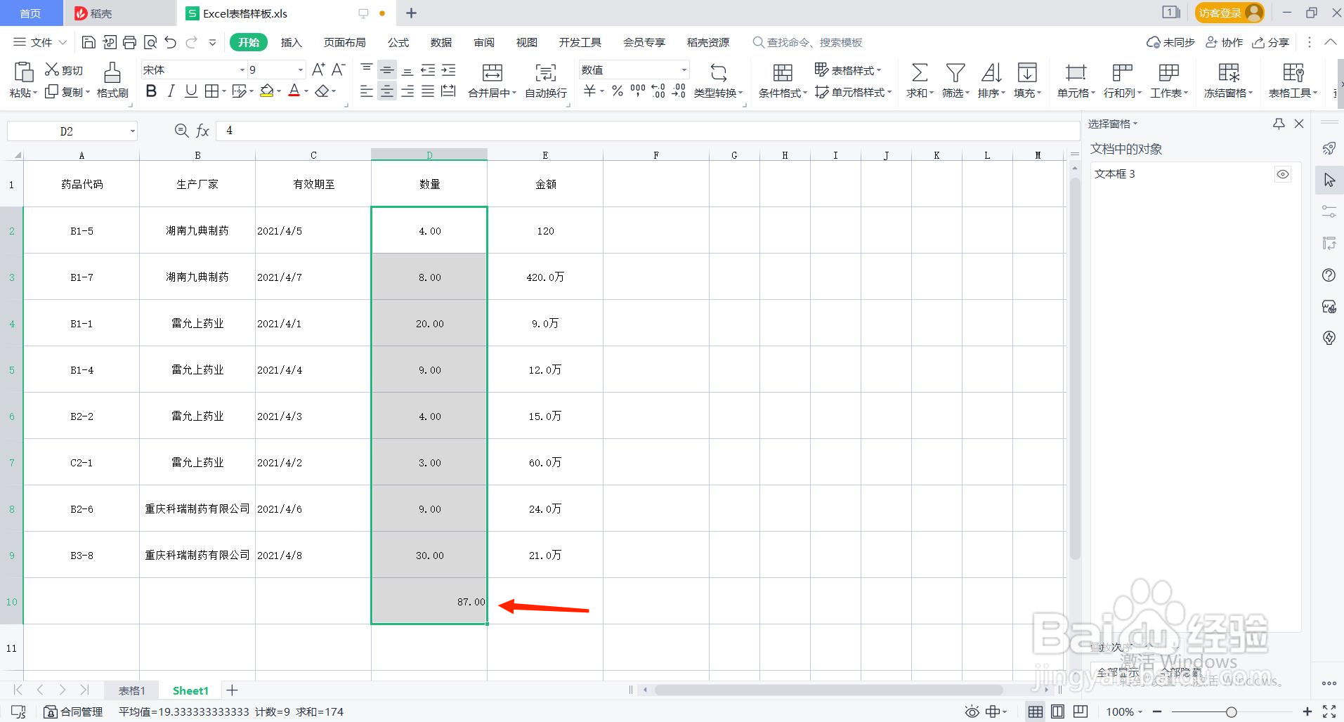Click the 访客登录 login button
The height and width of the screenshot is (722, 1344).
[1229, 13]
